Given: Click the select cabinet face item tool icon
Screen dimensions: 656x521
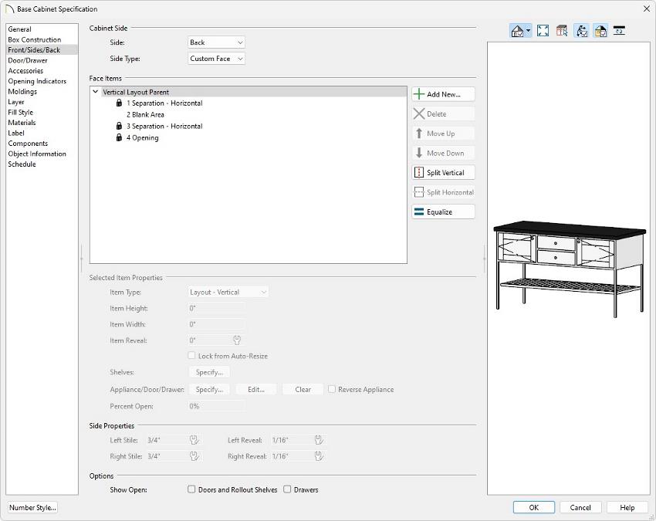Looking at the screenshot, I should point(562,31).
